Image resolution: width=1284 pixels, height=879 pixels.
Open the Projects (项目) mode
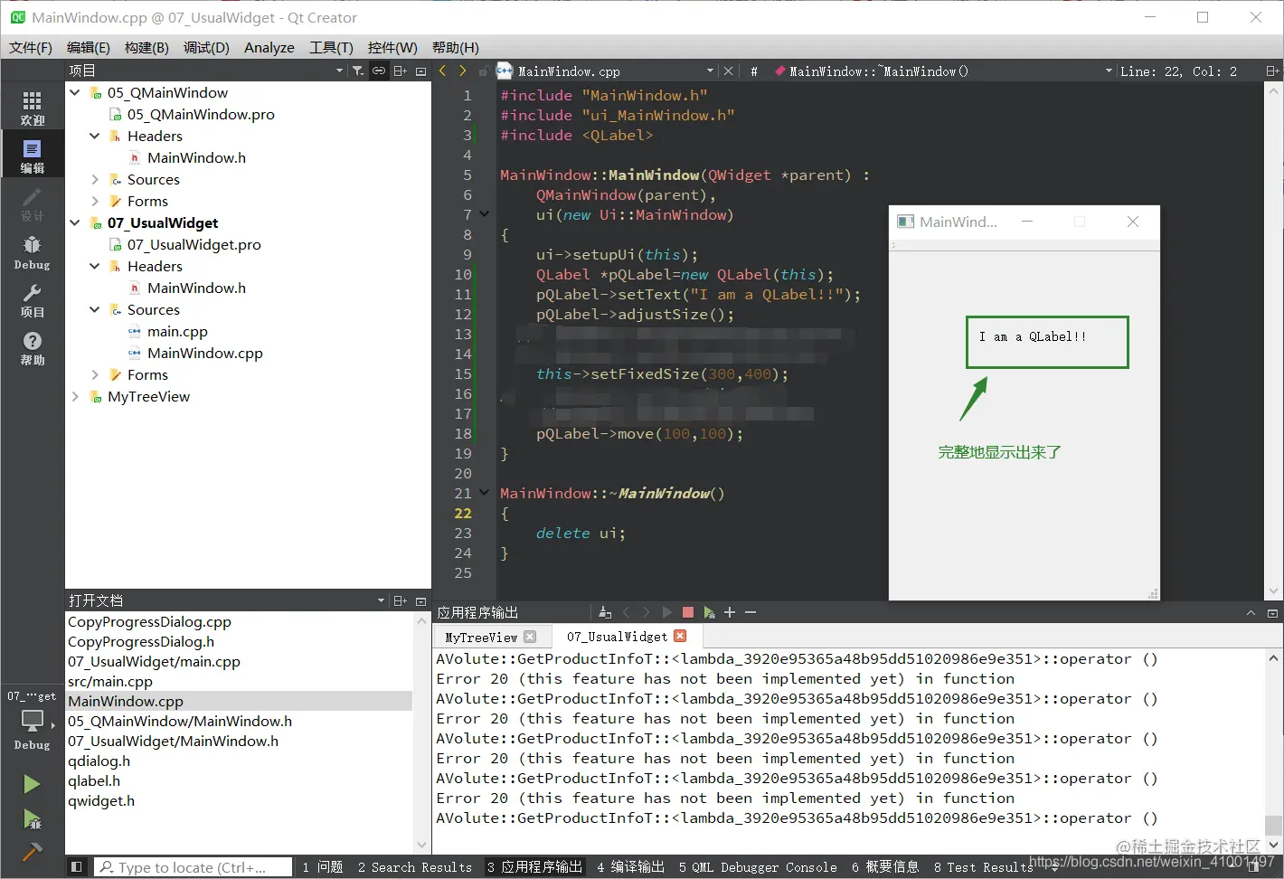(32, 299)
